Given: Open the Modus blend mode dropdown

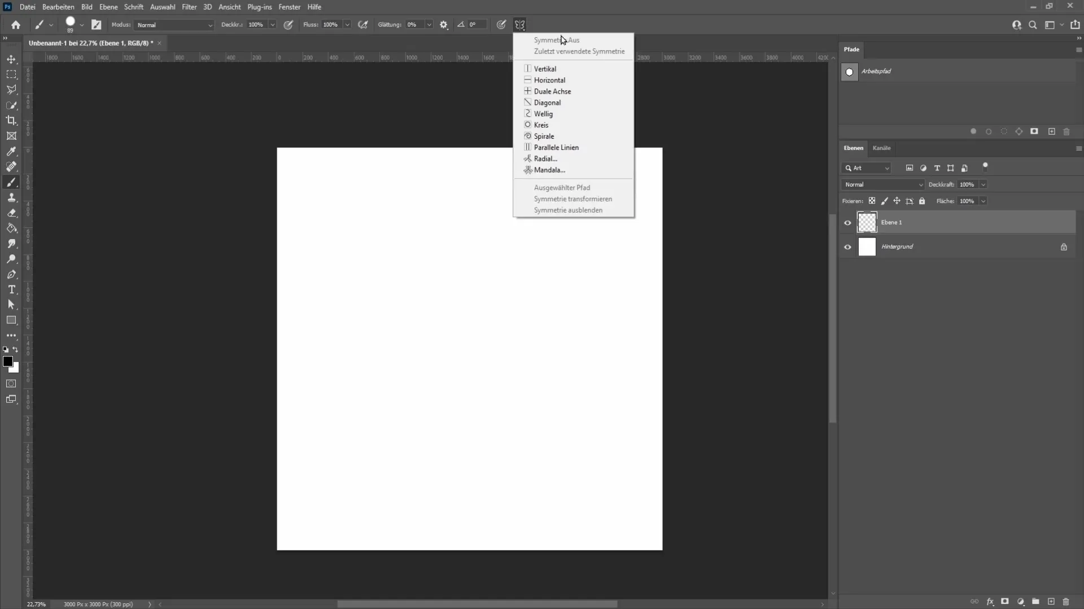Looking at the screenshot, I should click(x=174, y=25).
